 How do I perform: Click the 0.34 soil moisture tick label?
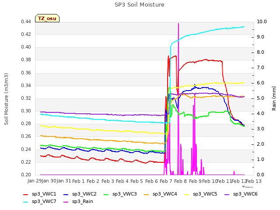(26, 86)
